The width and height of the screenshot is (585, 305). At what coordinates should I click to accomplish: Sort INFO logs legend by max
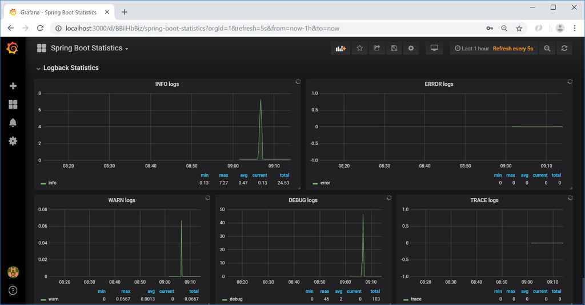pyautogui.click(x=223, y=175)
